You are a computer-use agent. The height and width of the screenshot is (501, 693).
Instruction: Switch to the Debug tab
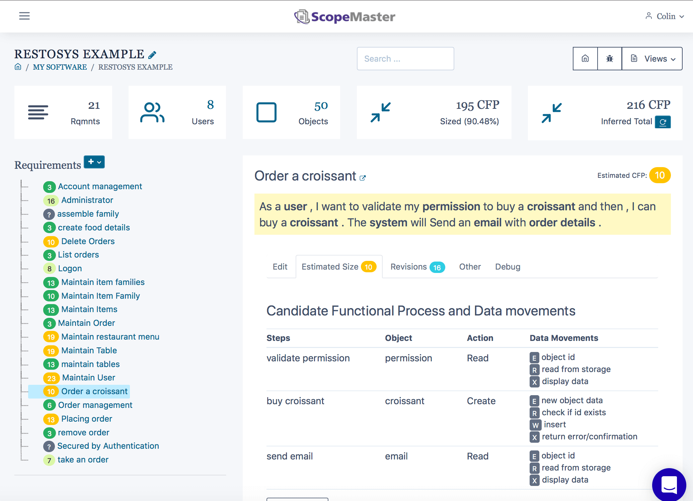[x=508, y=267]
